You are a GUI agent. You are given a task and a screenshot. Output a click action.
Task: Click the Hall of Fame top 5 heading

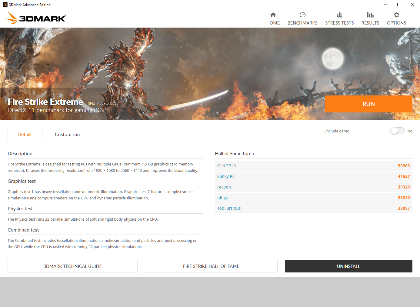(x=234, y=154)
